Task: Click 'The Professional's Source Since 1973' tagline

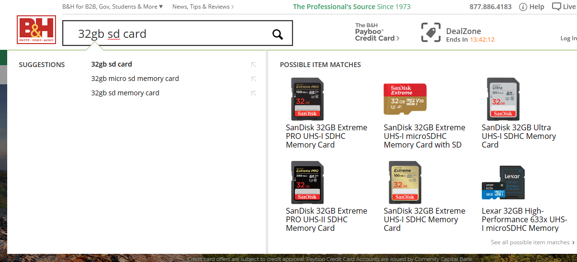Action: (351, 7)
